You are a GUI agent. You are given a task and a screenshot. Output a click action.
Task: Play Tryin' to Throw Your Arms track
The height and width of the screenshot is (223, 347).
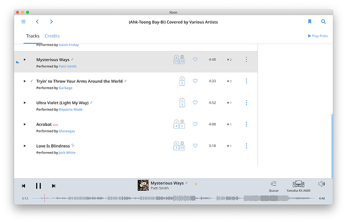coord(25,81)
